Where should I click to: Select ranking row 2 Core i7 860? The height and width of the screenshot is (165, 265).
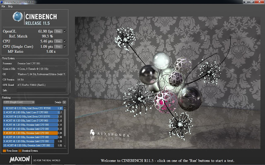click(33, 112)
